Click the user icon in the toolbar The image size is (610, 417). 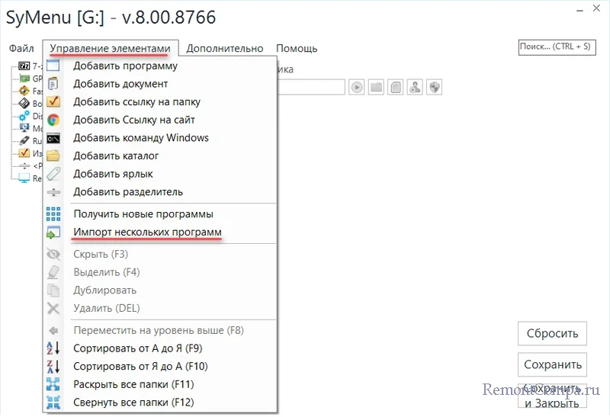[x=415, y=88]
